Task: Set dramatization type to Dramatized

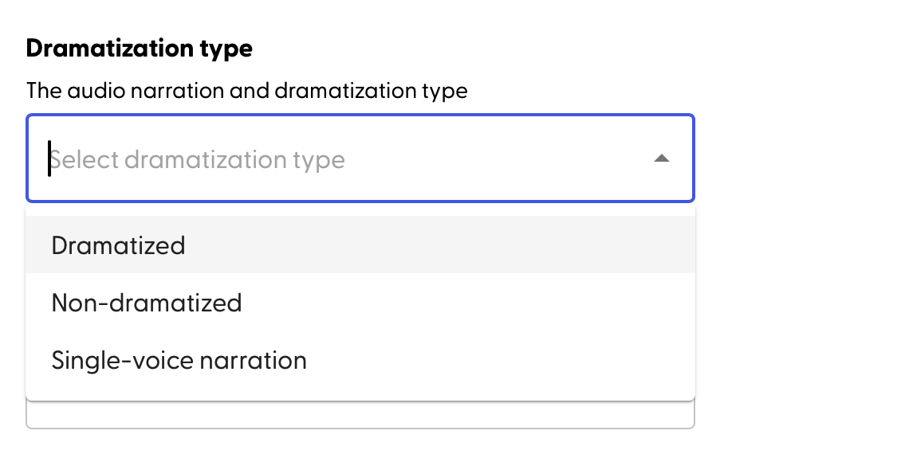Action: 118,245
